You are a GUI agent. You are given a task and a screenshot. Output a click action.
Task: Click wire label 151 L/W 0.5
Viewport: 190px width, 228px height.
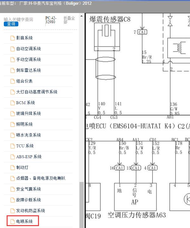139,148
